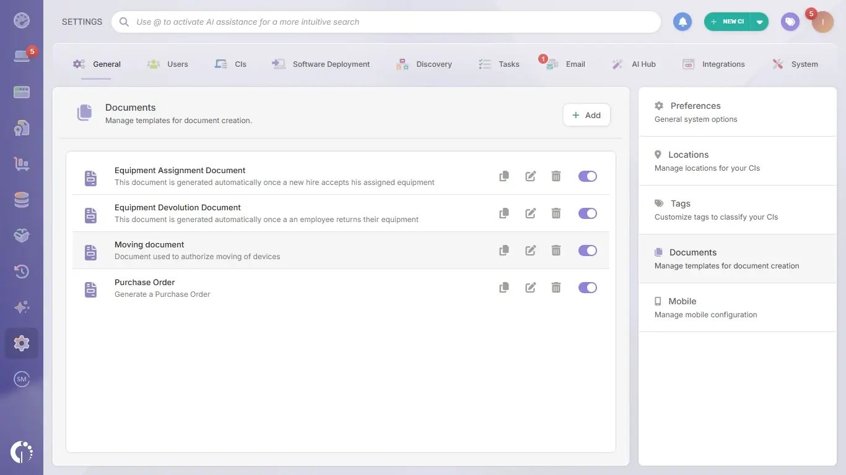Screen dimensions: 846x475
Task: Open Locations in the right panel
Action: tap(738, 161)
